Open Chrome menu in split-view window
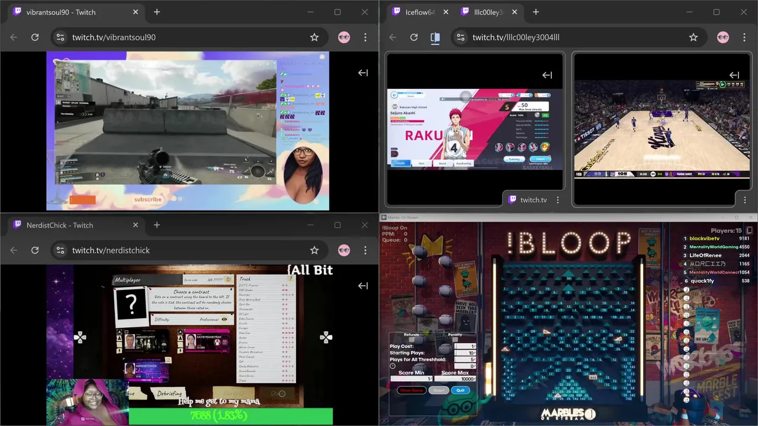Screen dimensions: 758x426 pyautogui.click(x=744, y=37)
